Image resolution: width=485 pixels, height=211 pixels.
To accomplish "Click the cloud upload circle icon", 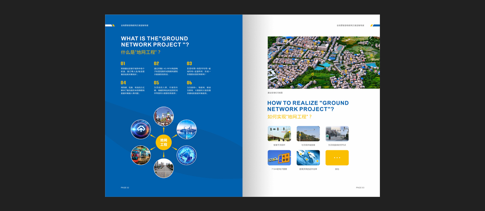I will click(141, 130).
